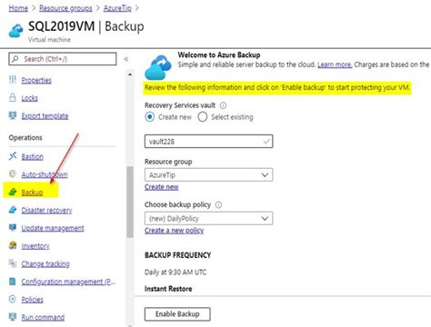Click the Properties icon in sidebar
Image resolution: width=431 pixels, height=327 pixels.
13,80
